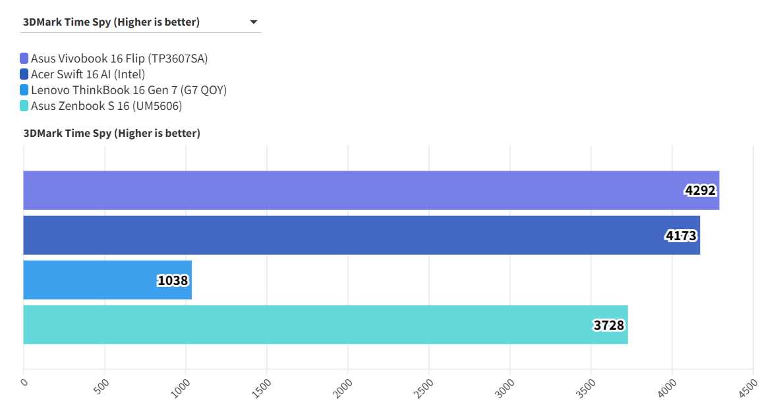The height and width of the screenshot is (412, 777).
Task: Click the Asus Vivobook 16 Flip color swatch
Action: [x=24, y=59]
